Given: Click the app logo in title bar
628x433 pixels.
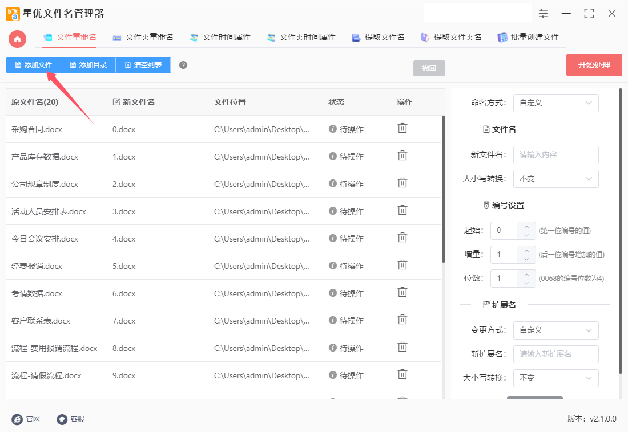Looking at the screenshot, I should point(13,14).
